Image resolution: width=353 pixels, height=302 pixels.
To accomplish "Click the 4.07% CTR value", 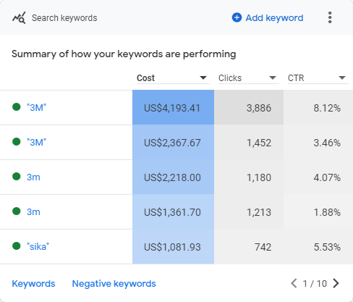I will (x=327, y=177).
